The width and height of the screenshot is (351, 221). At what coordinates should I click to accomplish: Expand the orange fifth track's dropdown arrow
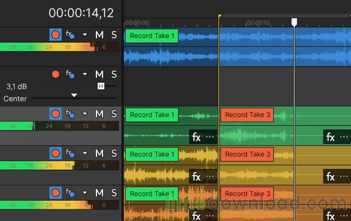coord(85,192)
